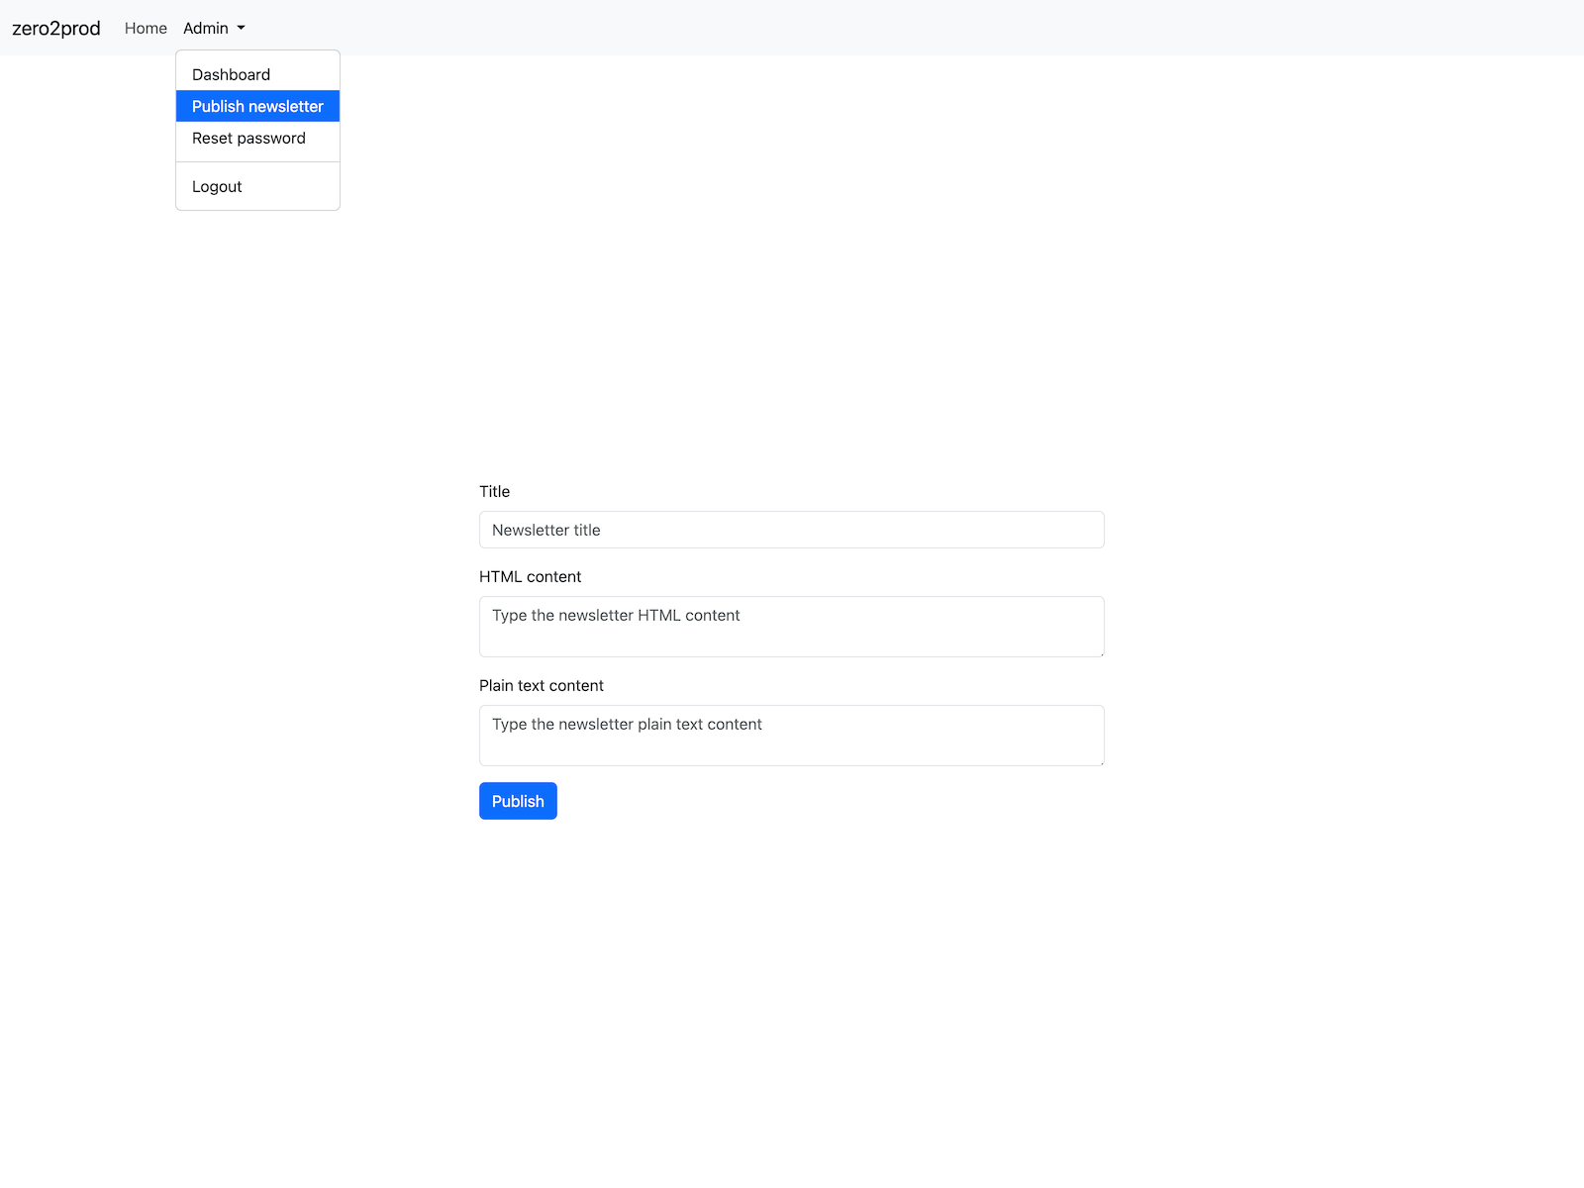The width and height of the screenshot is (1584, 1188).
Task: Click blank page area below the Publish button
Action: tap(792, 990)
